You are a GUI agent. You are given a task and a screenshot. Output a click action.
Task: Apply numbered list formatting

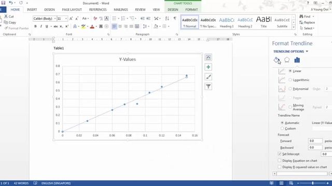[x=123, y=19]
